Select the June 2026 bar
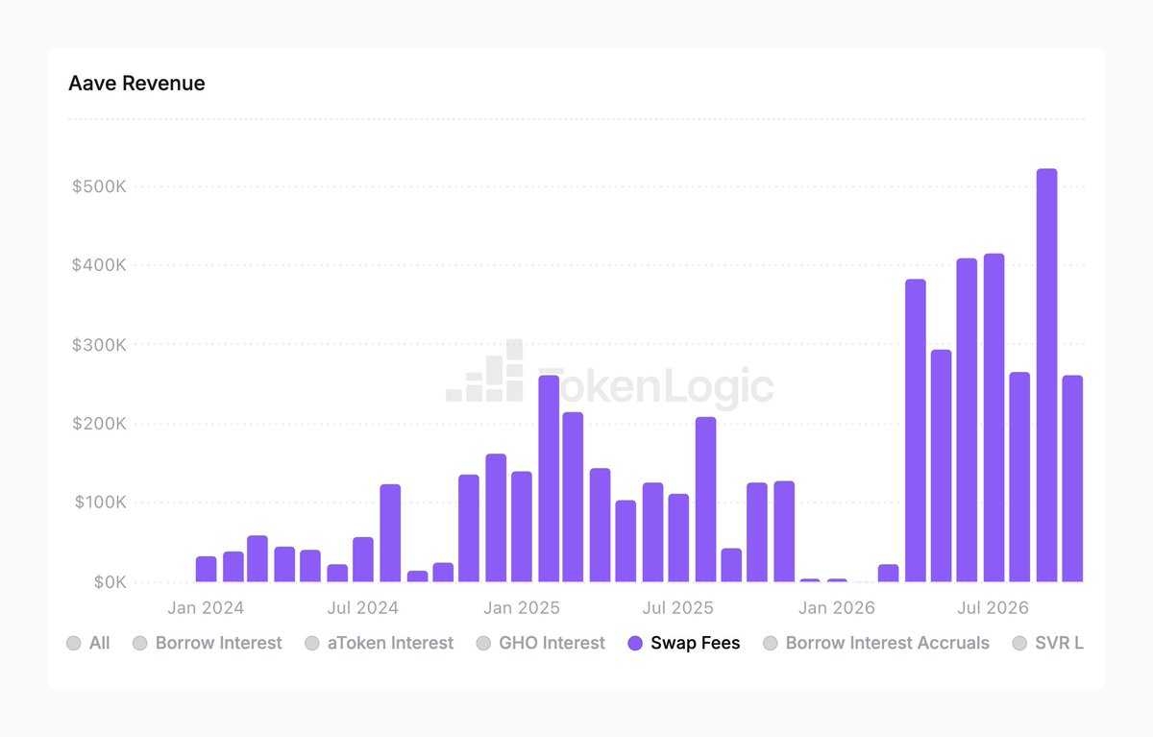 (x=967, y=420)
